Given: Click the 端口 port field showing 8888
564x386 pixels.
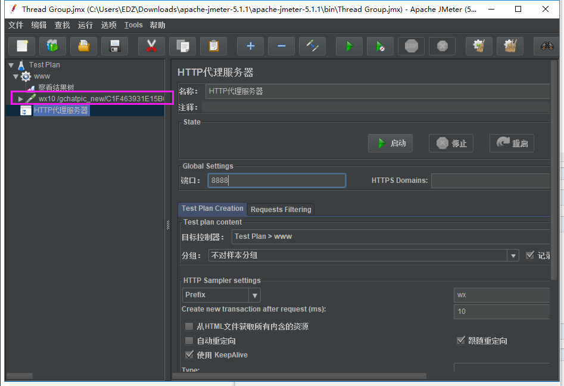Looking at the screenshot, I should (x=276, y=180).
